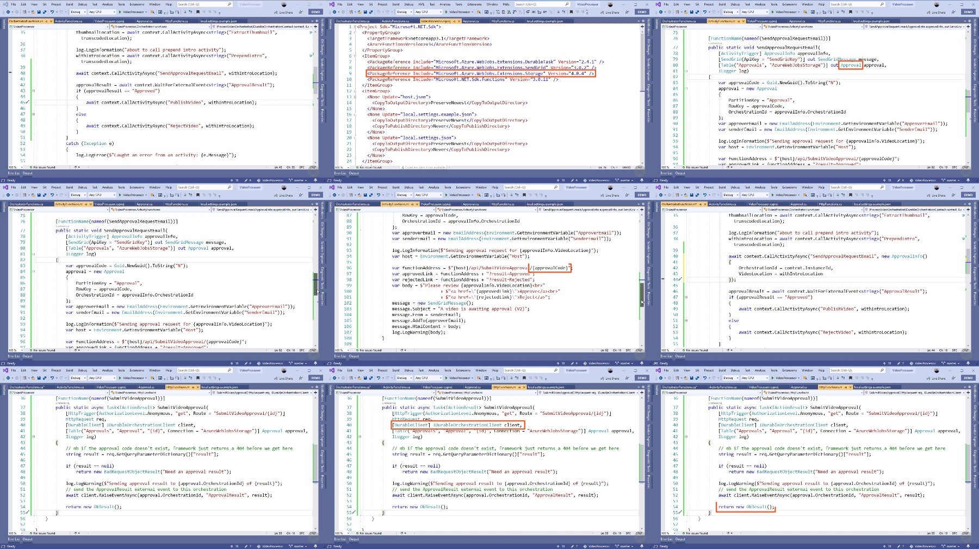Click DEMO button in top-left window
The image size is (979, 549).
[x=315, y=12]
